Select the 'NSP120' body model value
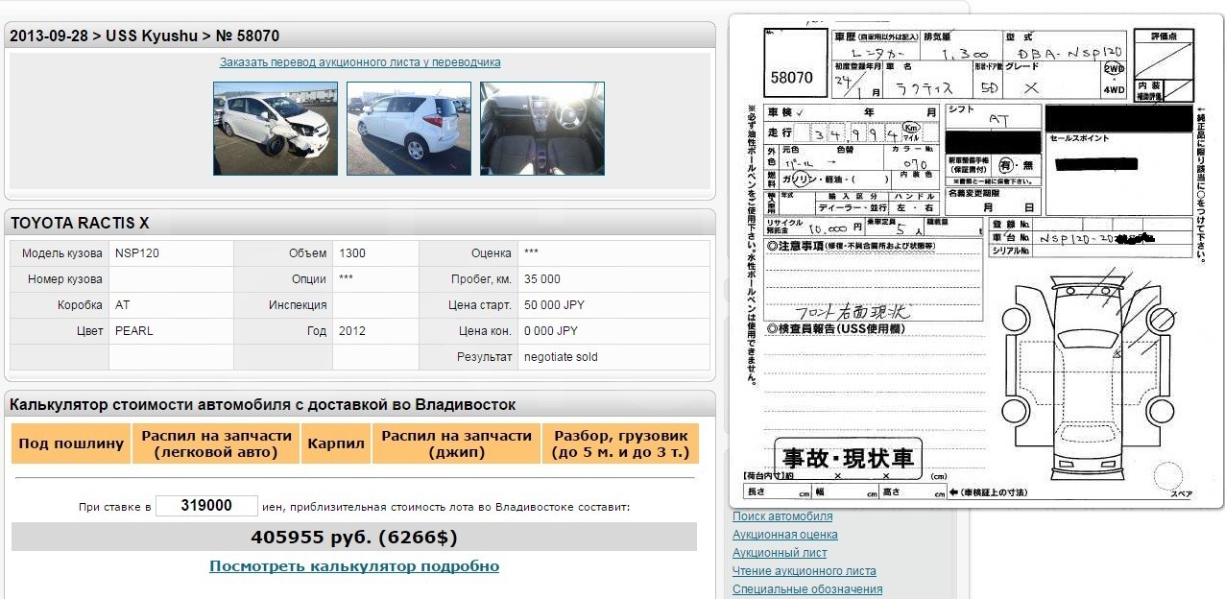This screenshot has height=599, width=1225. [x=135, y=253]
